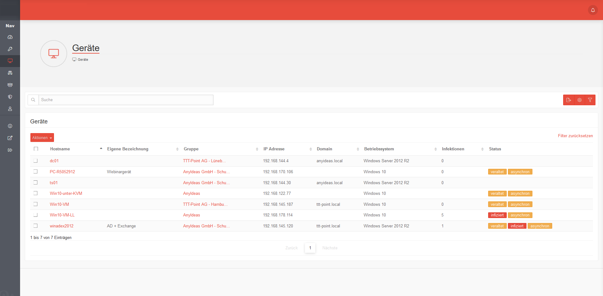Open the user groups icon in sidebar
This screenshot has width=603, height=296.
pos(10,85)
